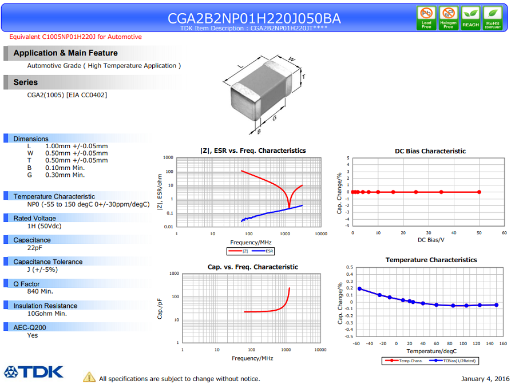Click the Temperature Characteristics chart title
515x384 pixels.
[x=431, y=260]
